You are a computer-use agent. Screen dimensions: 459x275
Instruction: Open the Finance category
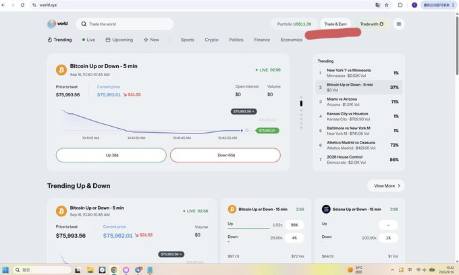click(262, 40)
